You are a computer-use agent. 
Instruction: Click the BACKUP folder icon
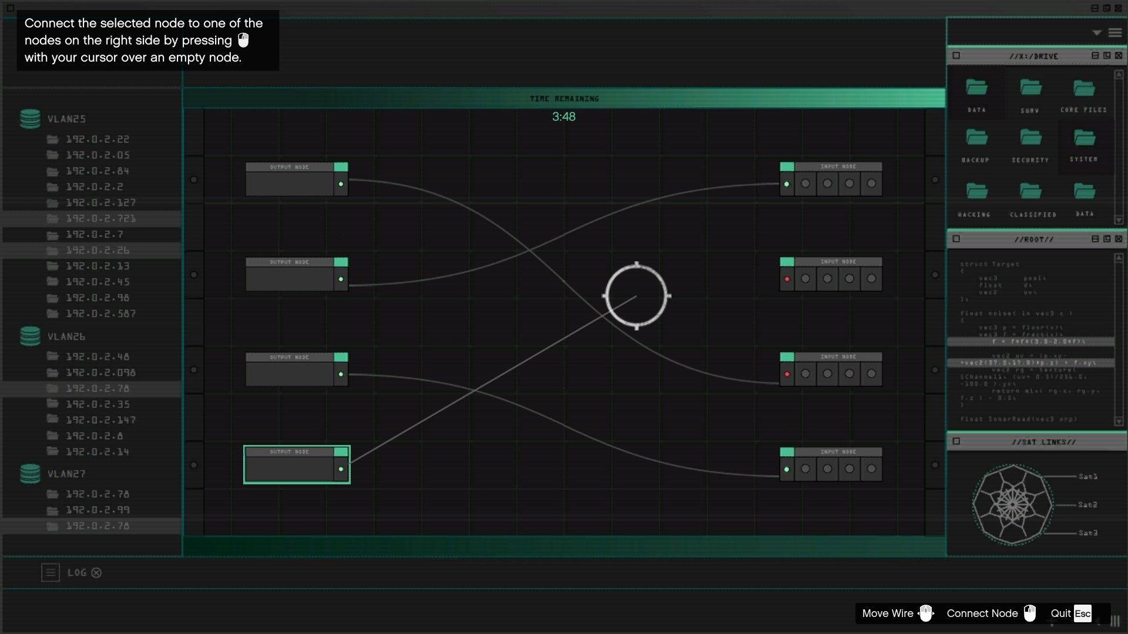click(976, 139)
